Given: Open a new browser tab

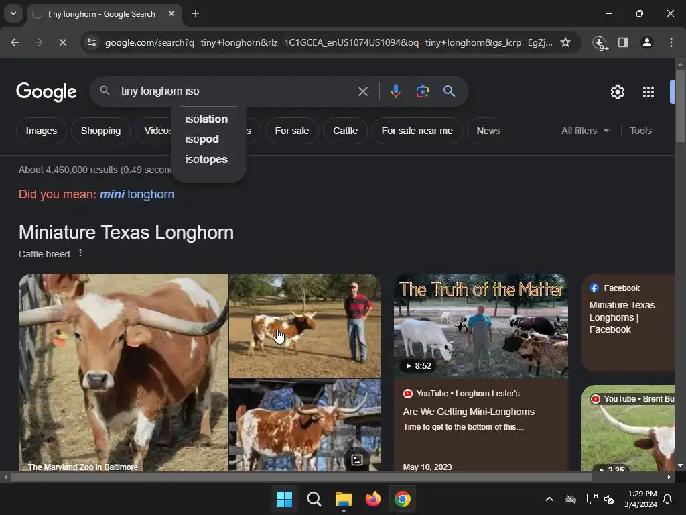Looking at the screenshot, I should pos(196,13).
